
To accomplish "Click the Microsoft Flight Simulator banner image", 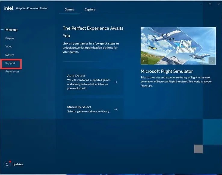I will pos(178,46).
